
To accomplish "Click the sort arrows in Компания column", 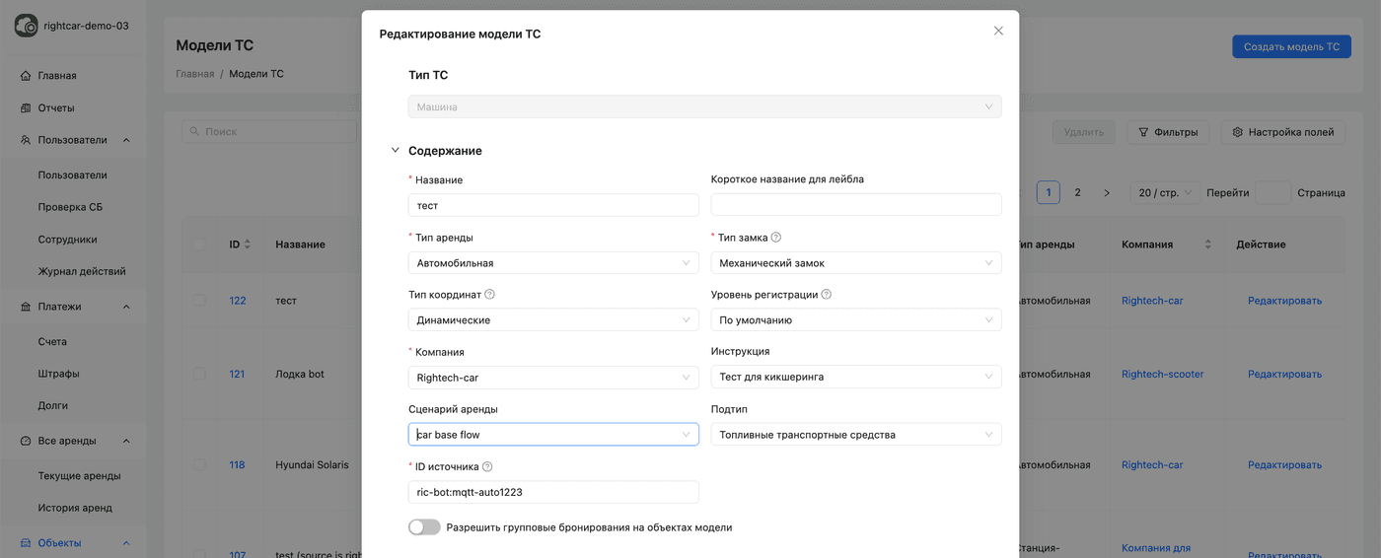I will tap(1207, 244).
